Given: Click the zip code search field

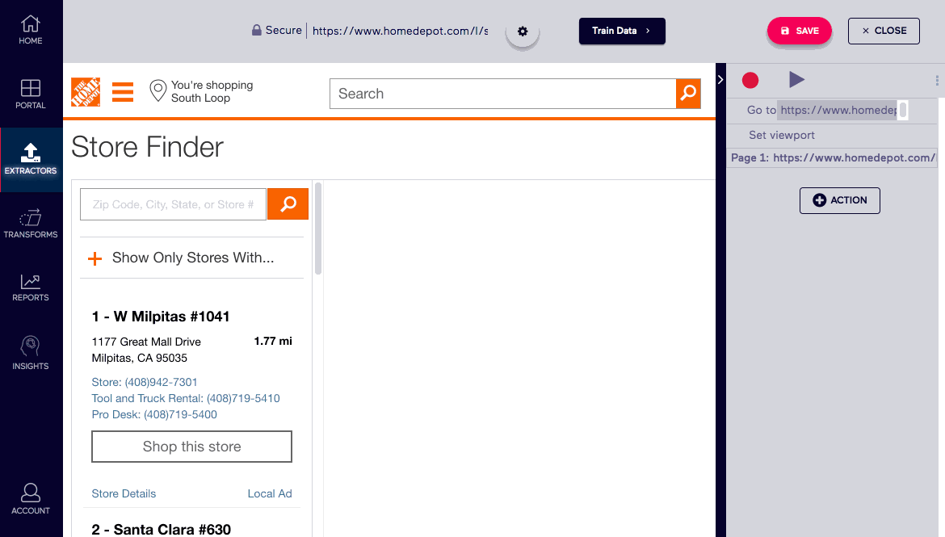Looking at the screenshot, I should pos(172,203).
